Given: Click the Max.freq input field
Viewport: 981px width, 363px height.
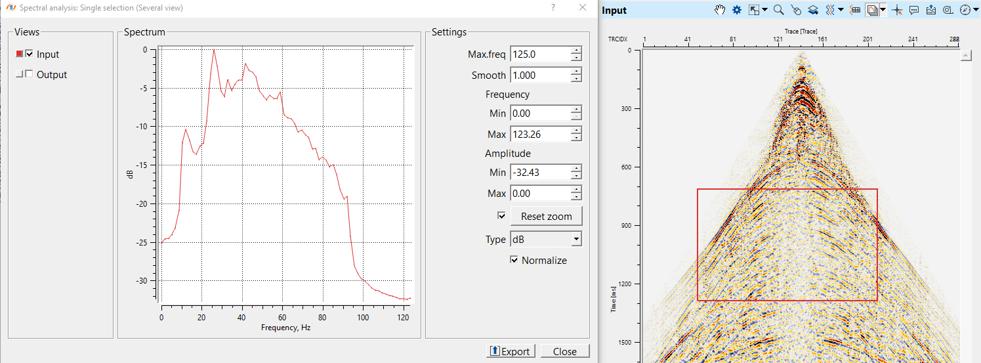Looking at the screenshot, I should click(540, 54).
